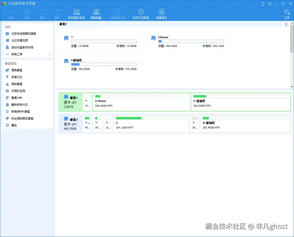Select the 49... partition on 硬盘2

[x=87, y=124]
